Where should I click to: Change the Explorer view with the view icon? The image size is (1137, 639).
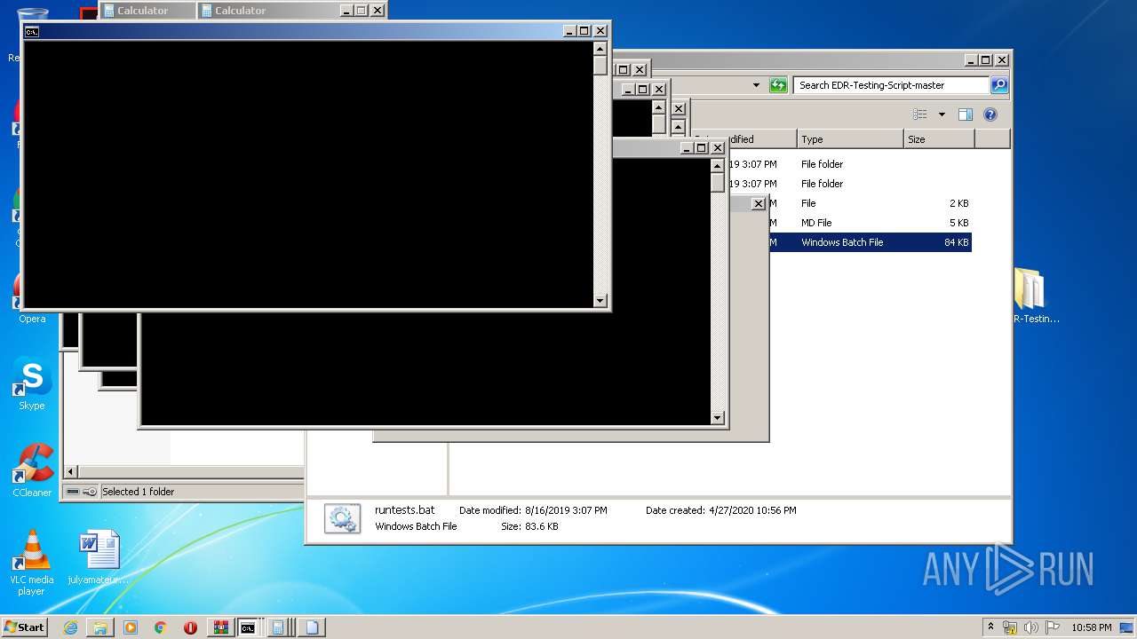920,114
